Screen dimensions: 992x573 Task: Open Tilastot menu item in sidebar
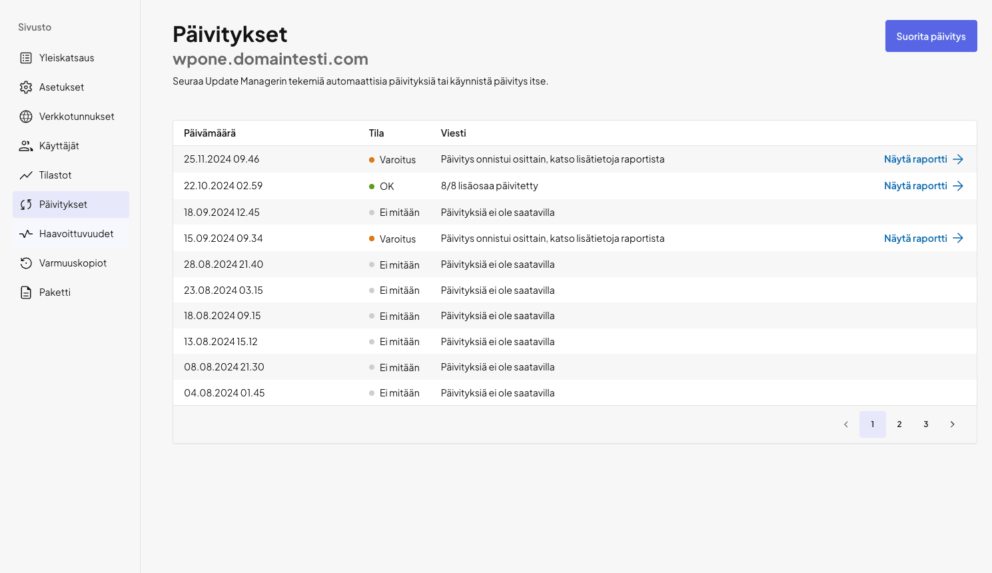pyautogui.click(x=55, y=175)
